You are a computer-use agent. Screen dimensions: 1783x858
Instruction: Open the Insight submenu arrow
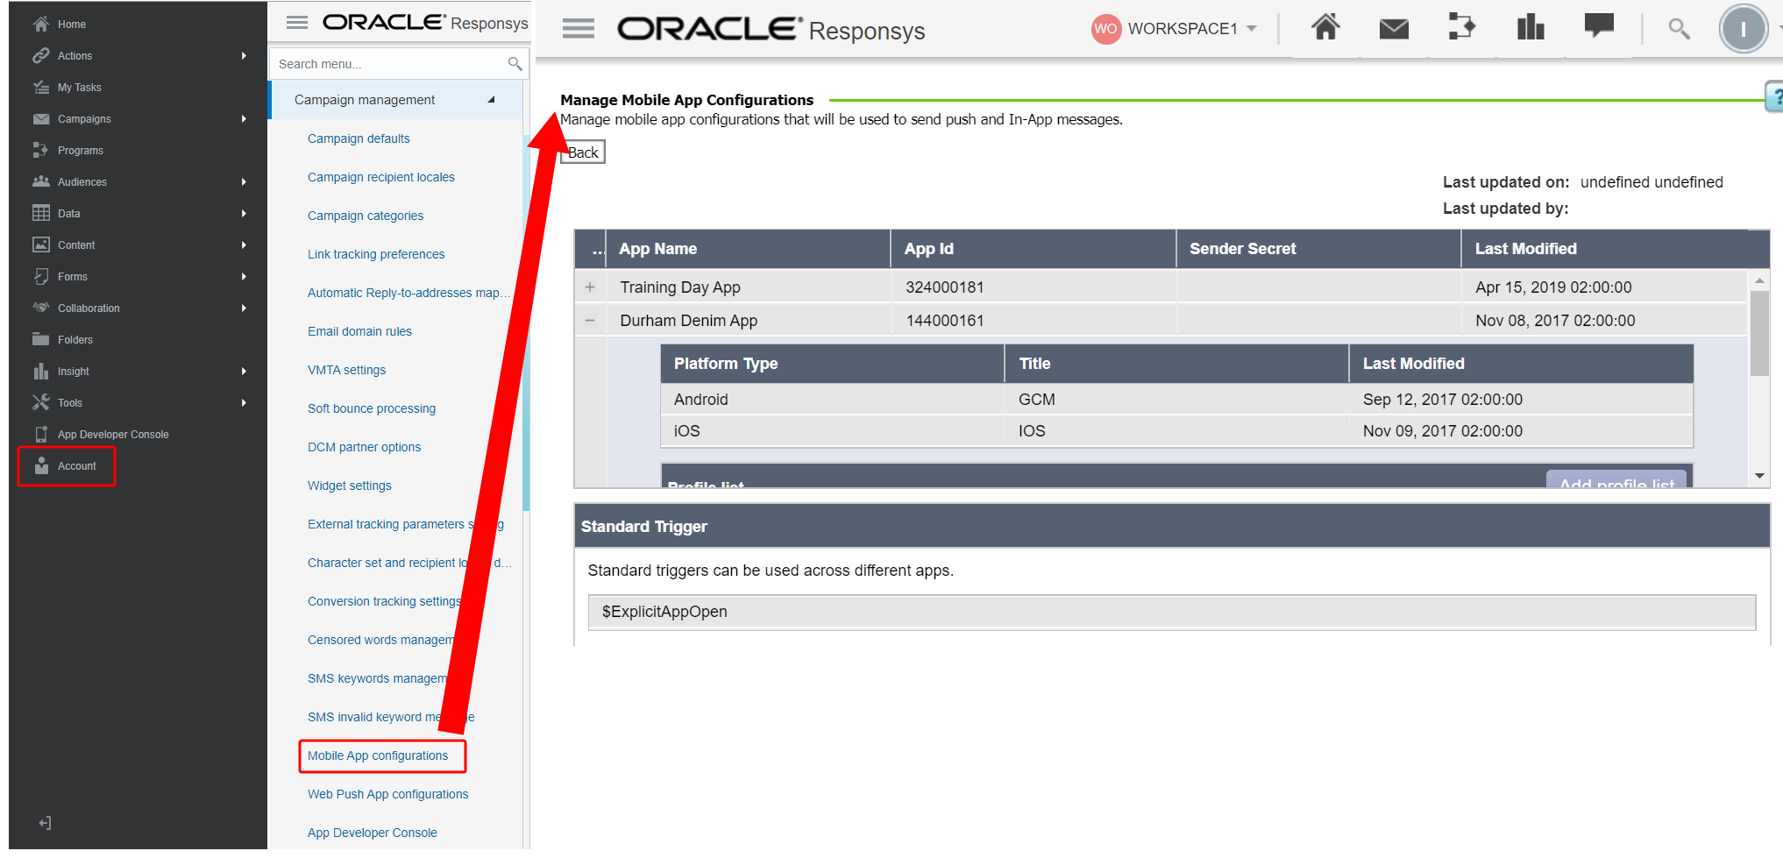pos(244,371)
